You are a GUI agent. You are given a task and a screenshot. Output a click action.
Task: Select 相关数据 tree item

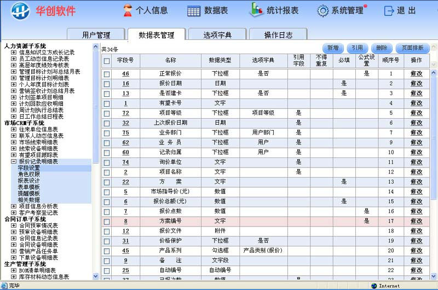click(29, 200)
